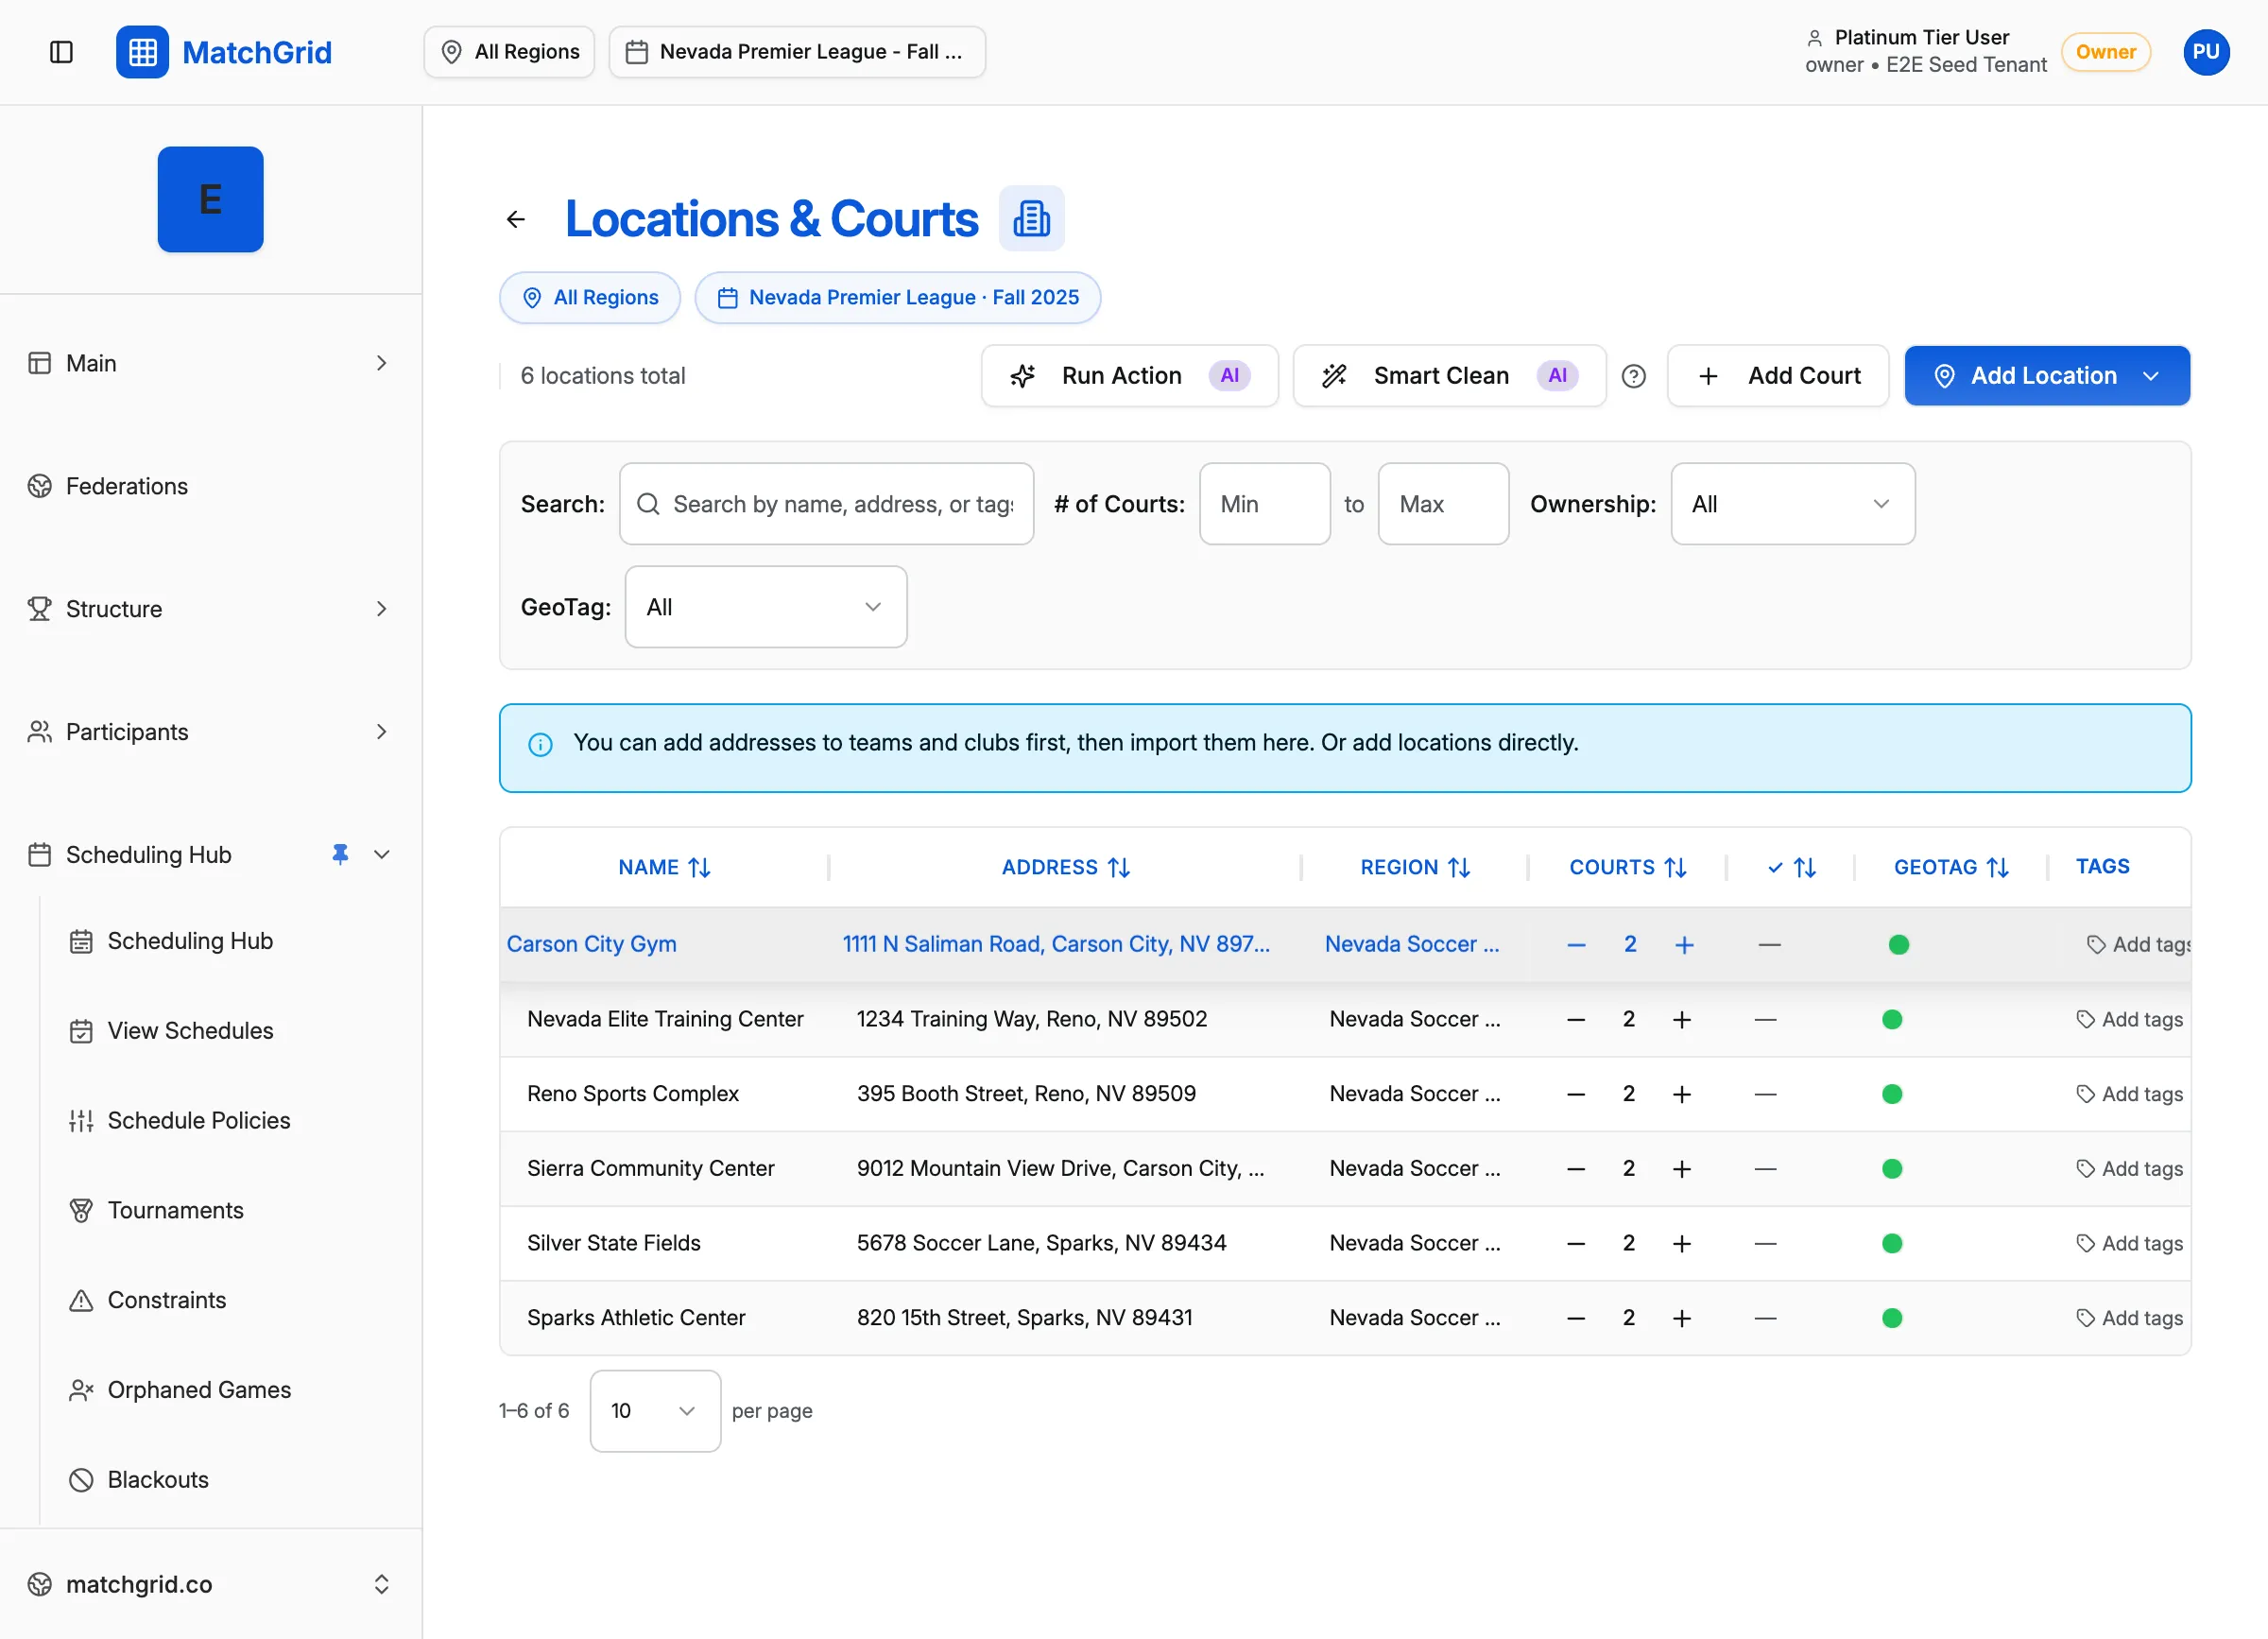Click the Smart Clean magic wand icon
The height and width of the screenshot is (1639, 2268).
pyautogui.click(x=1334, y=376)
